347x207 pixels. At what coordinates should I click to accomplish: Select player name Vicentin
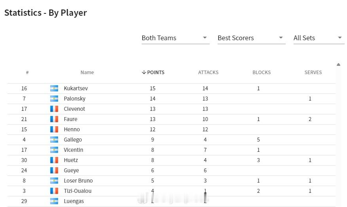(73, 150)
